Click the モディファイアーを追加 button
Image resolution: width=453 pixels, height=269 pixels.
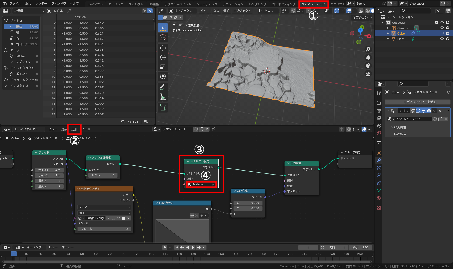[x=417, y=102]
